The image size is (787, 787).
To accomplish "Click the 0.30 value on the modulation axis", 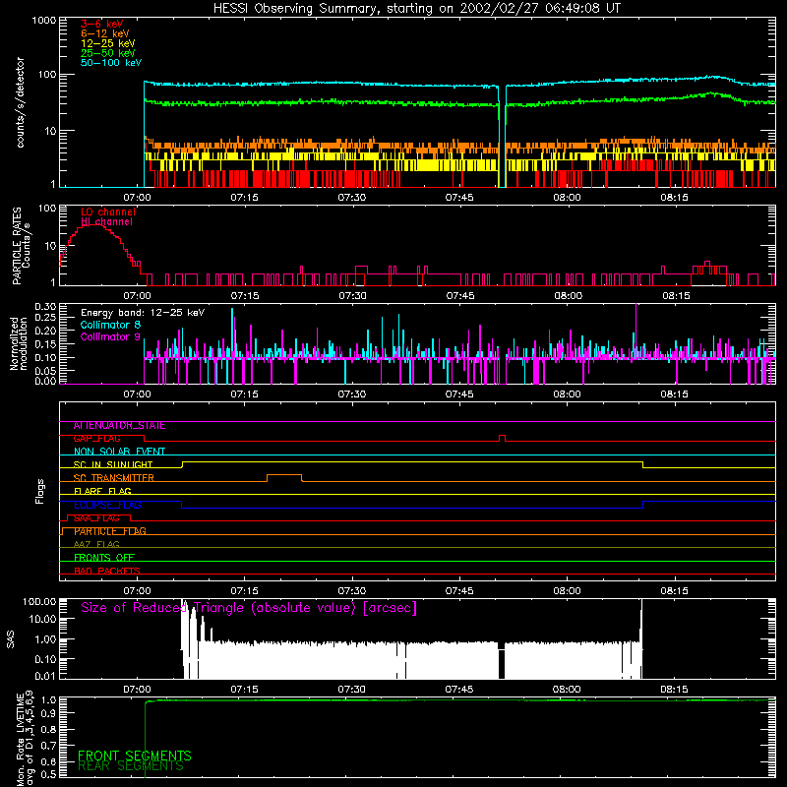I will tap(45, 307).
